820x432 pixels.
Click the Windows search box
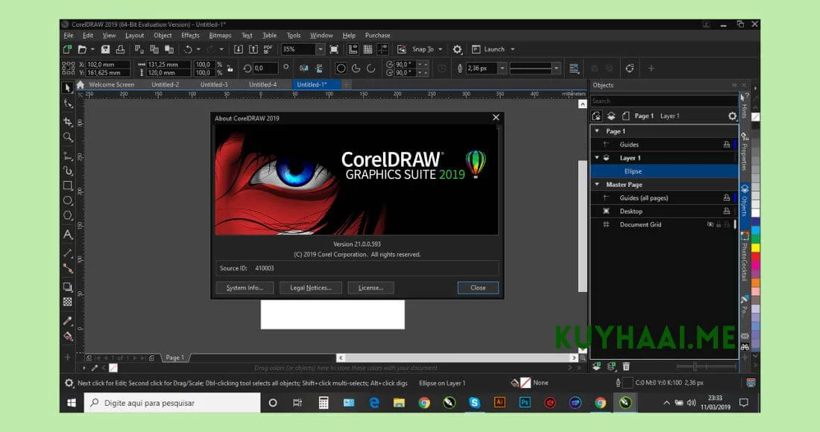[x=172, y=403]
